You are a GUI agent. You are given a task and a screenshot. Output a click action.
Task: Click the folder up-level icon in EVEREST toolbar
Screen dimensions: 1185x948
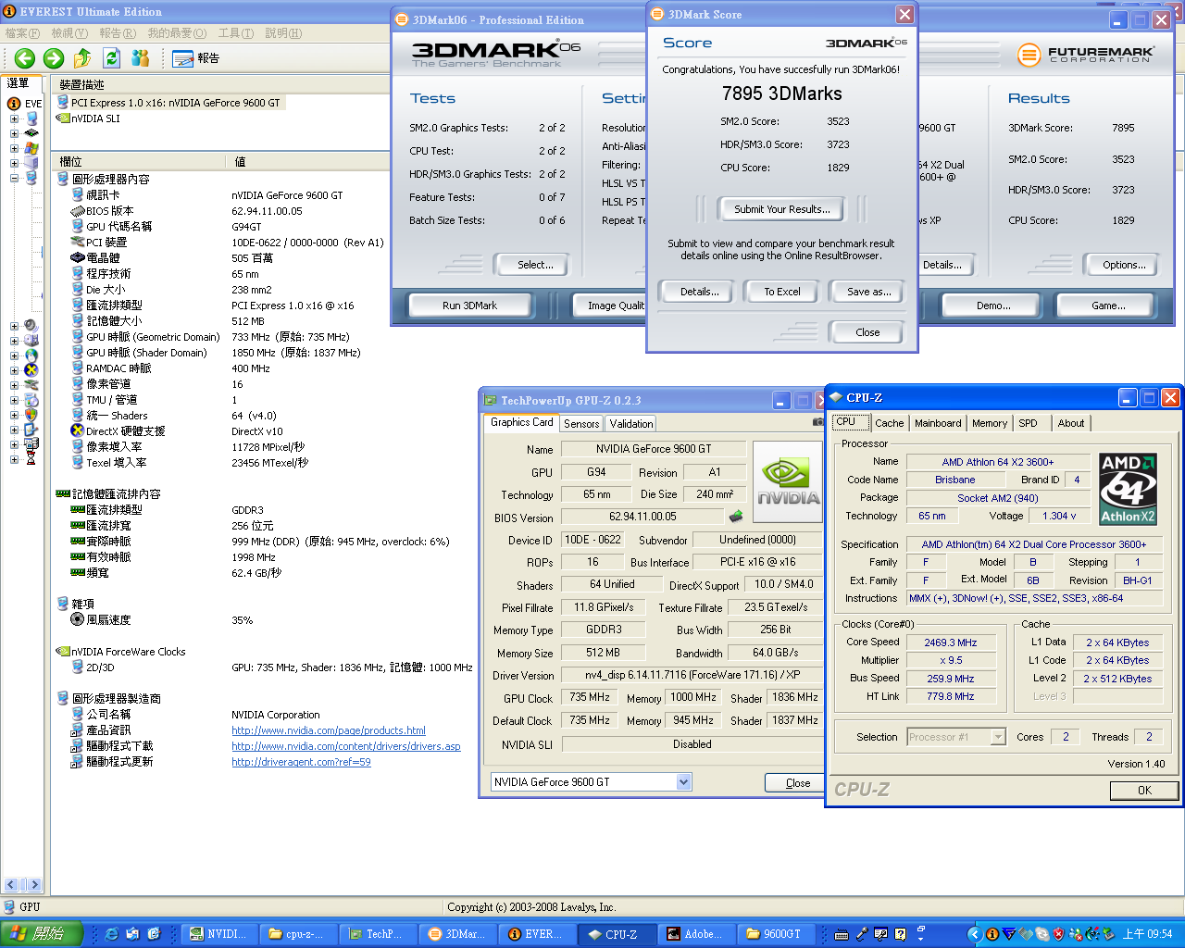click(82, 58)
